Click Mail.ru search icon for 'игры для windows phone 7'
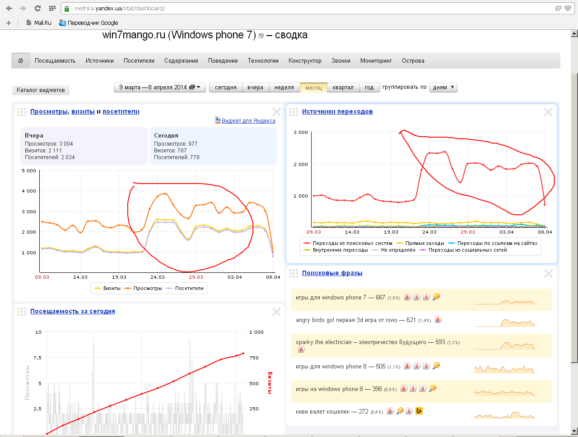The width and height of the screenshot is (578, 437). pos(436,297)
